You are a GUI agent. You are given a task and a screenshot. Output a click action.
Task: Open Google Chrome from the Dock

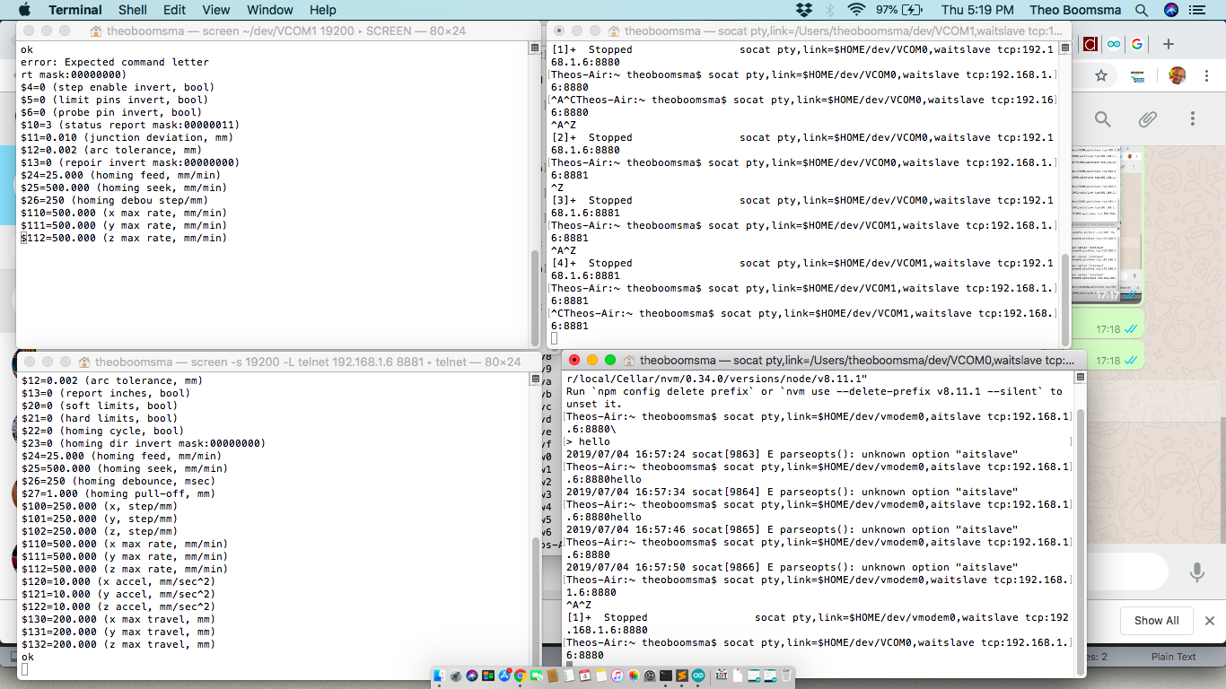[x=521, y=676]
